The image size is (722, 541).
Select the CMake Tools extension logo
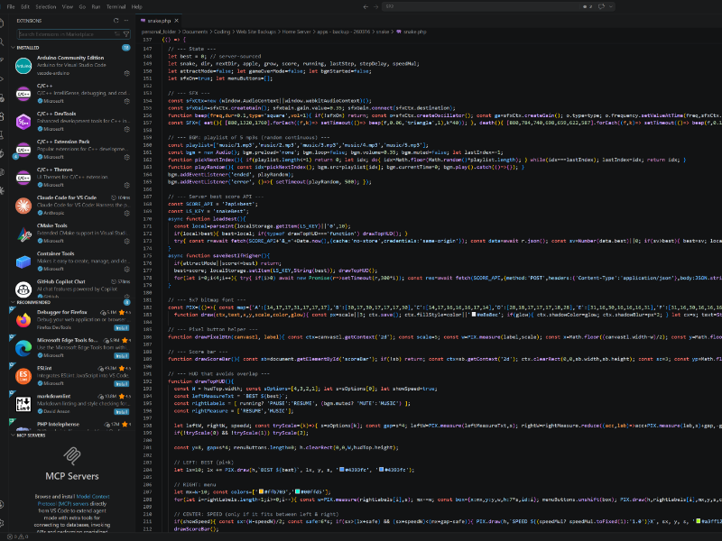pos(23,233)
